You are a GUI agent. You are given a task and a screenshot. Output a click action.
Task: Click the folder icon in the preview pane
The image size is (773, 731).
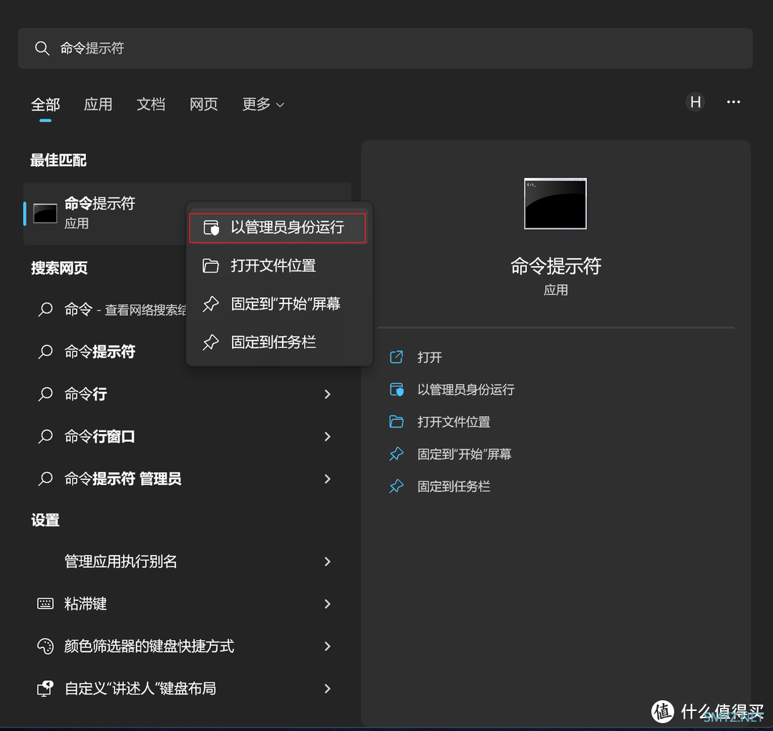coord(397,422)
